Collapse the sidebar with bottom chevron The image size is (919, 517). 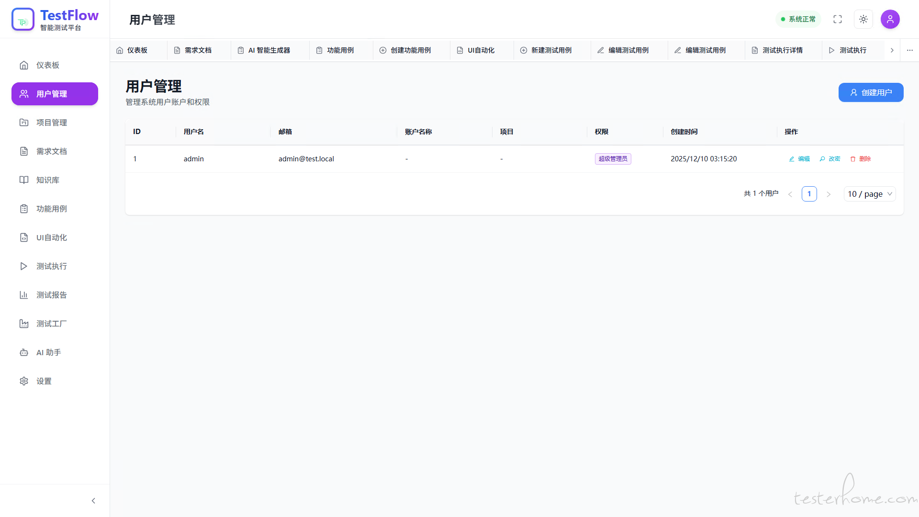(93, 501)
